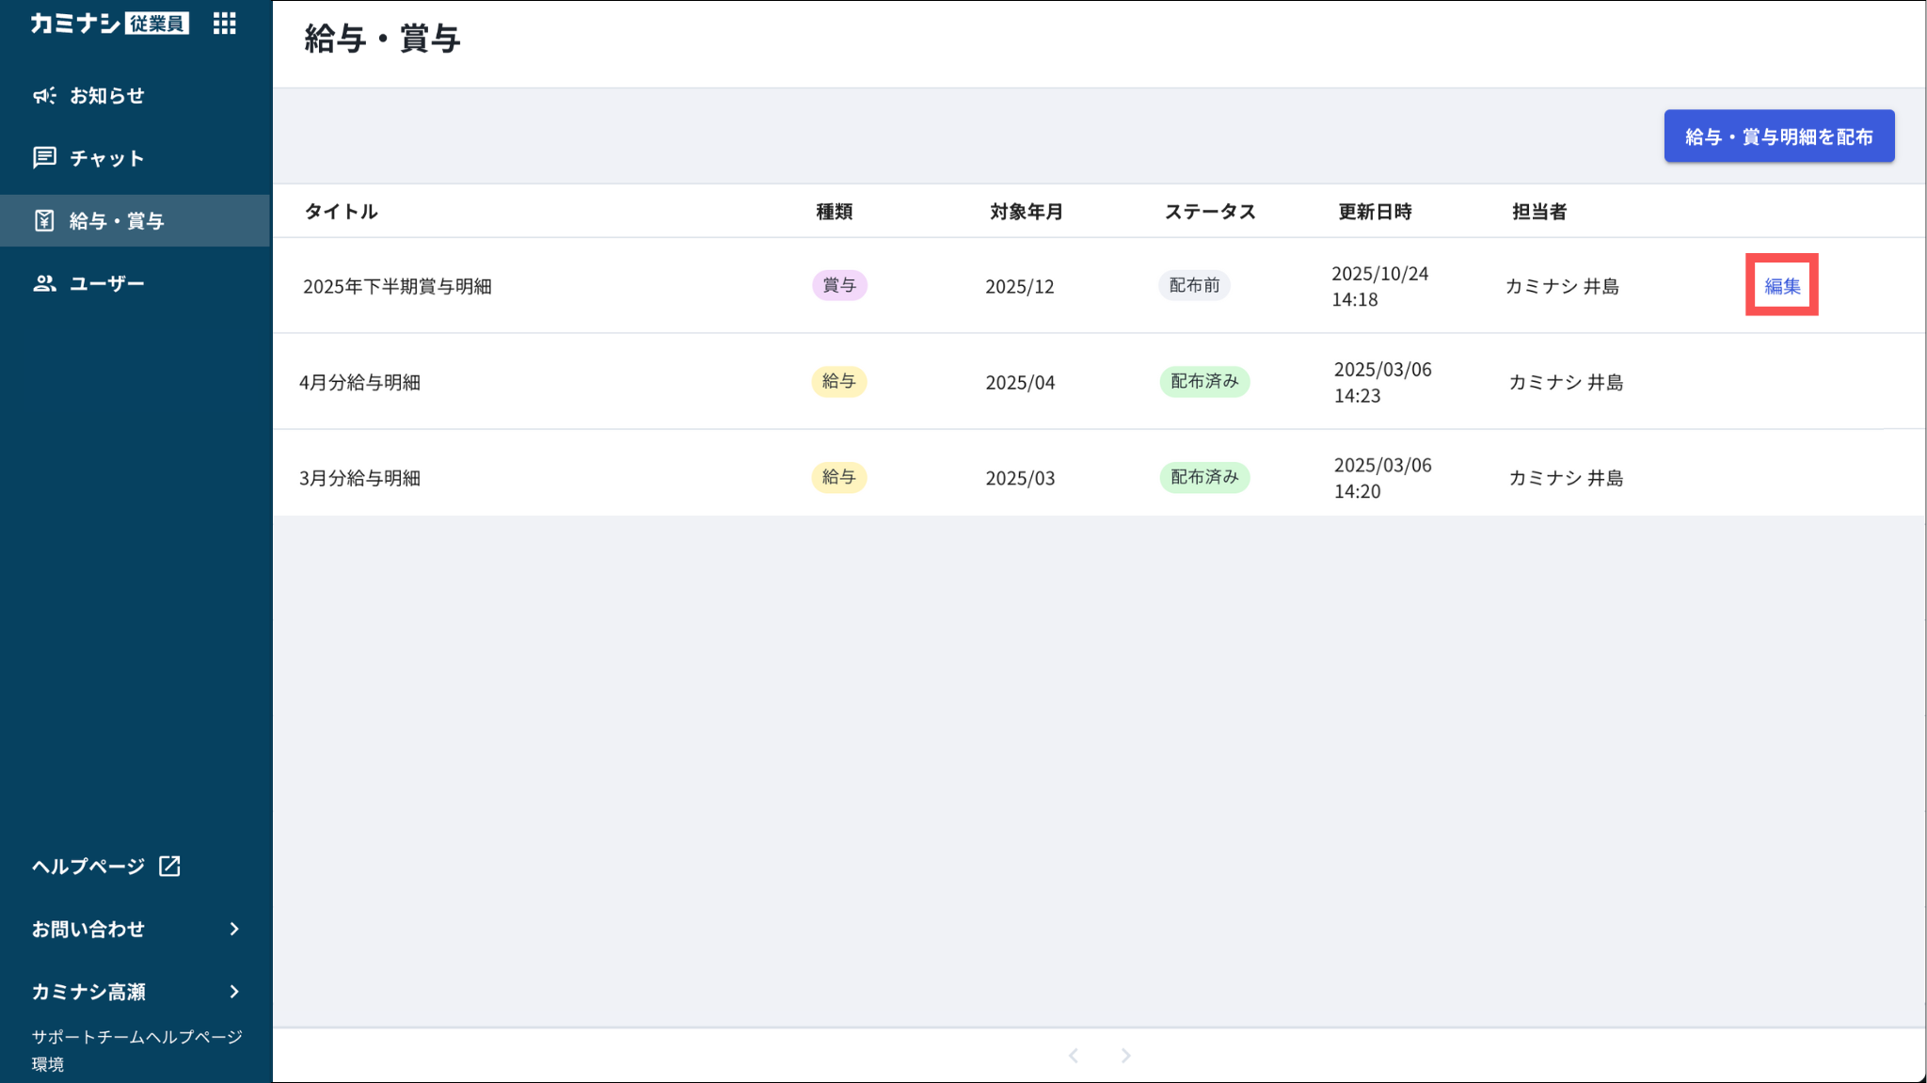Click the 給与・賞与 document icon

click(x=44, y=220)
